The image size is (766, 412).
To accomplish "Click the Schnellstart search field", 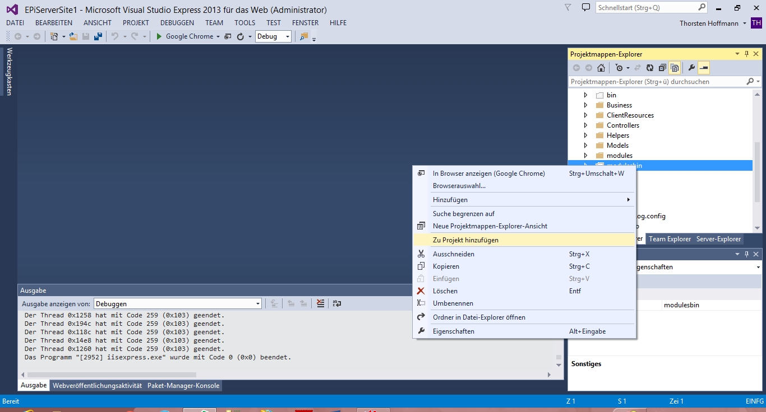I will [647, 8].
